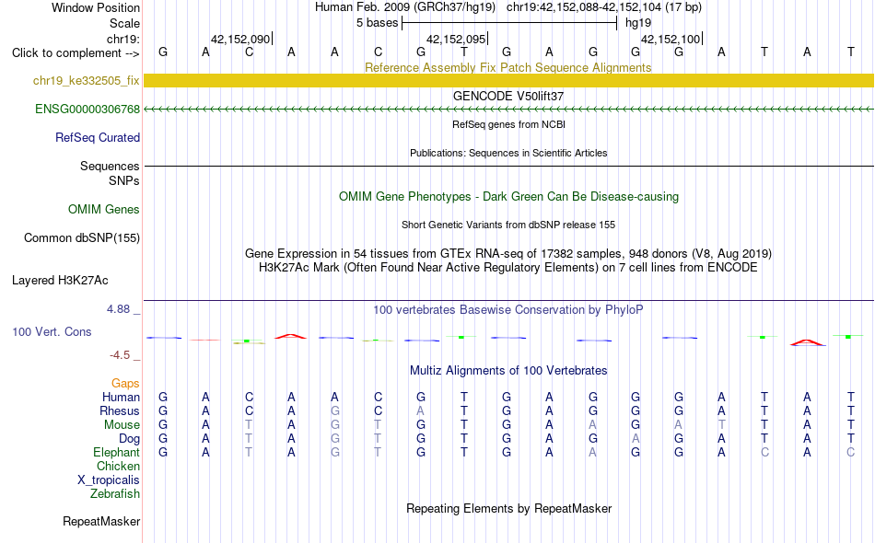
Task: Select the Dog species row label
Action: (x=129, y=439)
